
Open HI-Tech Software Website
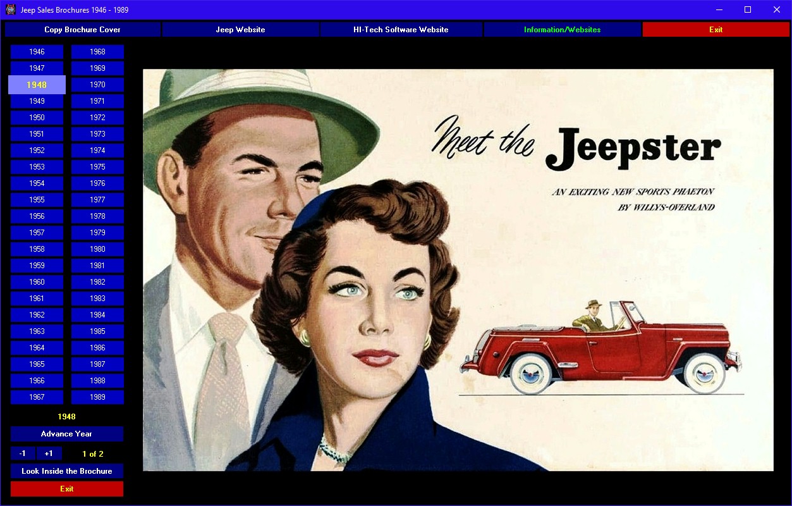(x=401, y=30)
